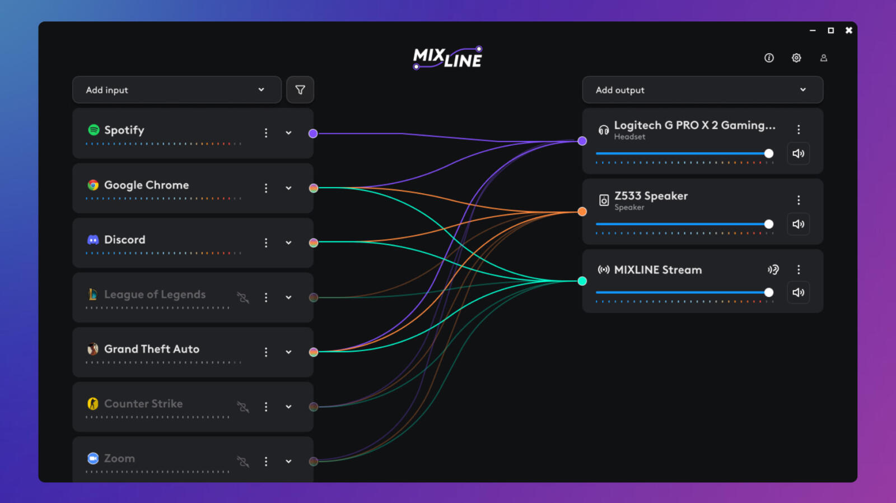Expand the Spotify input card
The image size is (896, 503).
point(288,133)
